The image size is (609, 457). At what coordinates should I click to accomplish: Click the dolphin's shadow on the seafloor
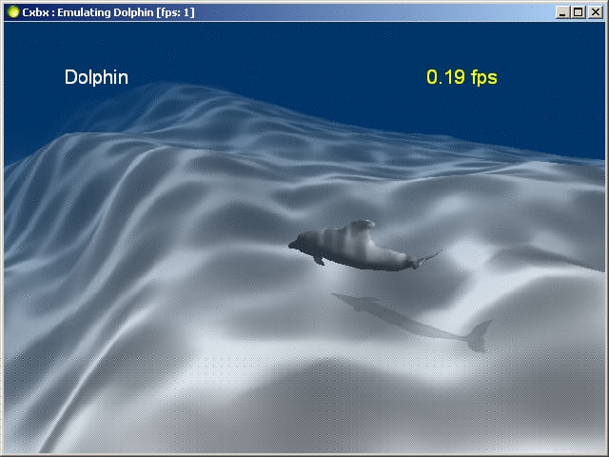390,315
